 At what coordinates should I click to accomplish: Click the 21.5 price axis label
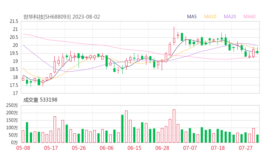14,21
